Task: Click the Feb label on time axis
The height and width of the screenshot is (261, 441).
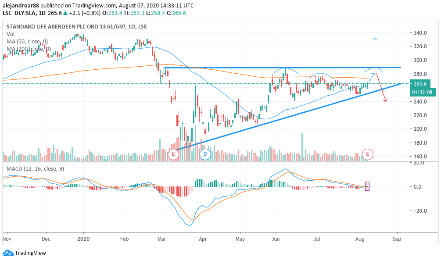Action: (124, 239)
